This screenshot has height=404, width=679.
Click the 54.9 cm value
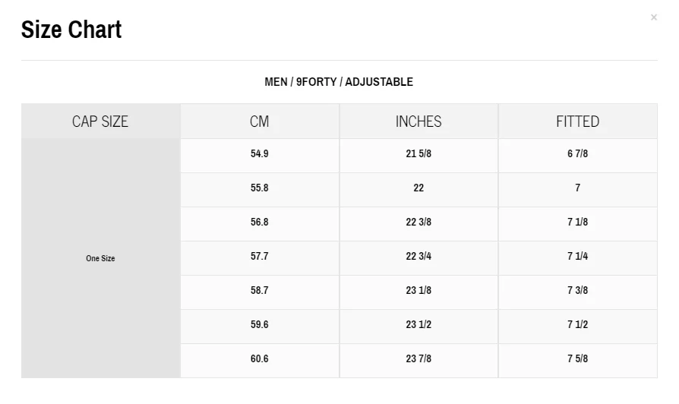pos(260,153)
